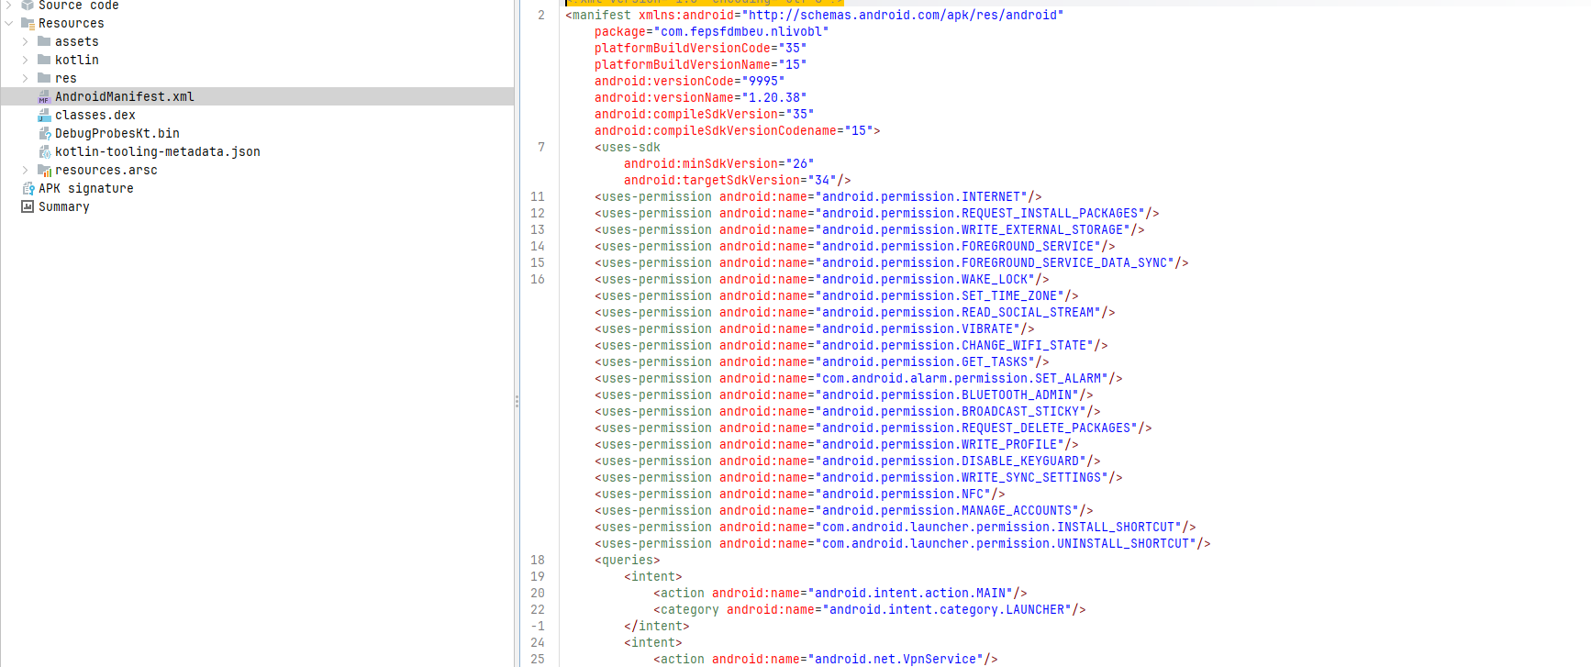Open classes.dex in the tree
Viewport: 1591px width, 667px height.
pos(95,115)
